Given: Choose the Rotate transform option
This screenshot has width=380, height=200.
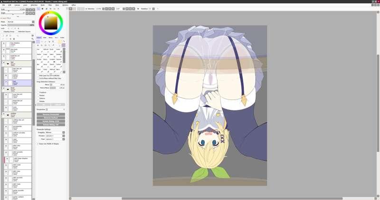Looking at the screenshot, I should click(x=42, y=101).
